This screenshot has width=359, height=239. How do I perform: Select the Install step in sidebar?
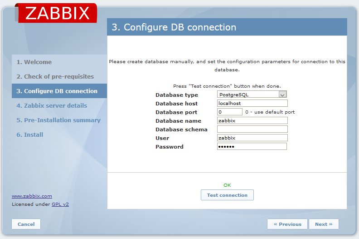tap(30, 134)
